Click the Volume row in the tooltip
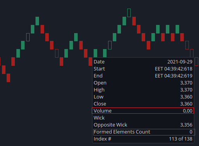Image resolution: width=199 pixels, height=146 pixels. pos(143,111)
